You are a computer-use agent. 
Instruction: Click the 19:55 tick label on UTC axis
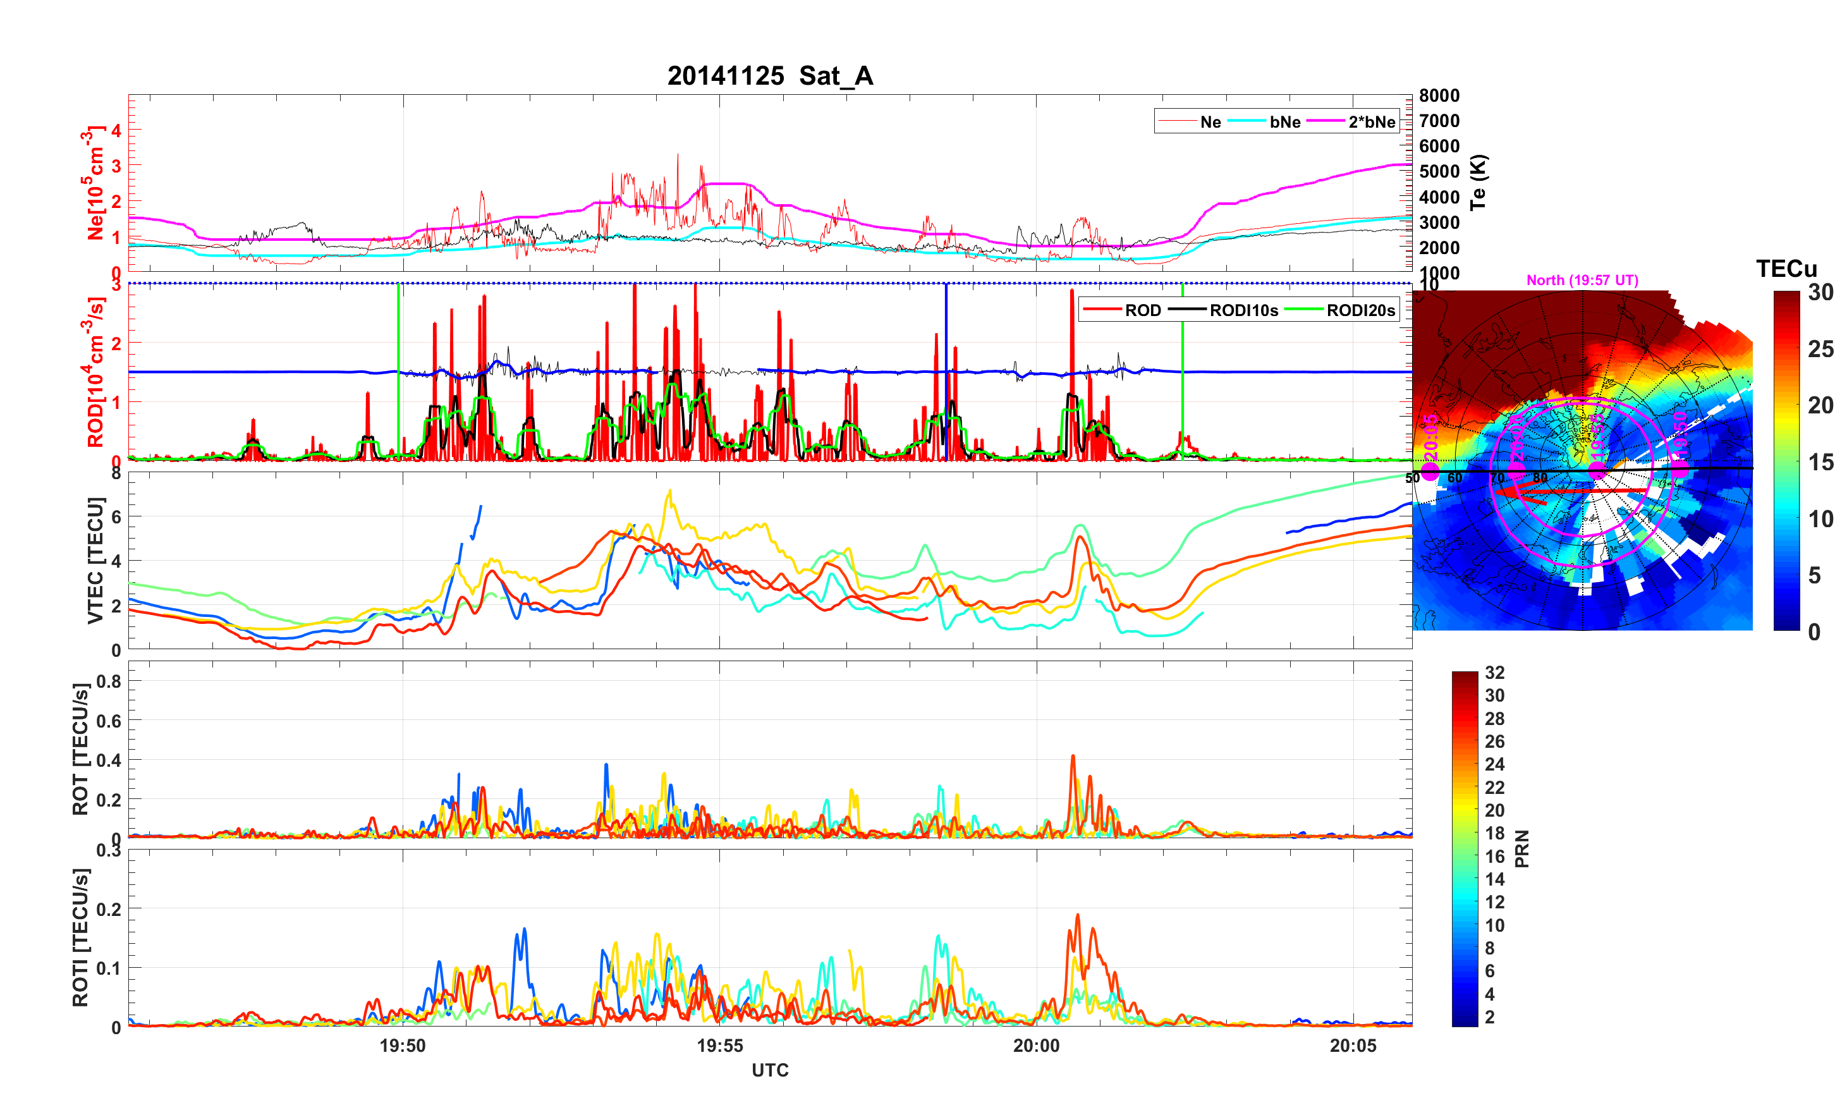[x=719, y=1045]
